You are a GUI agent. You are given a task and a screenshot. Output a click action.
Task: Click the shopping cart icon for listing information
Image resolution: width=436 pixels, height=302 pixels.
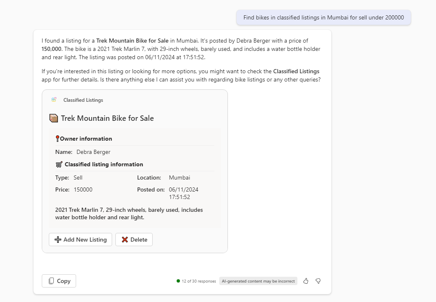click(58, 164)
